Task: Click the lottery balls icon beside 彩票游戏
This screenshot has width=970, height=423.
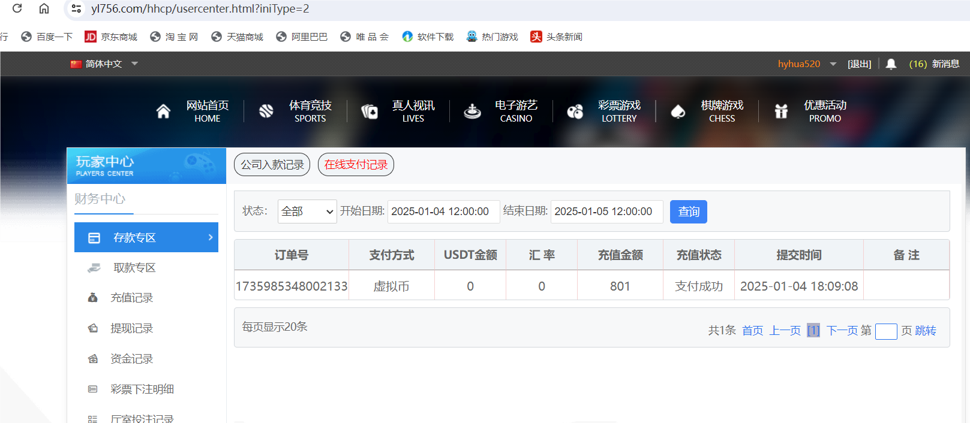Action: [575, 111]
